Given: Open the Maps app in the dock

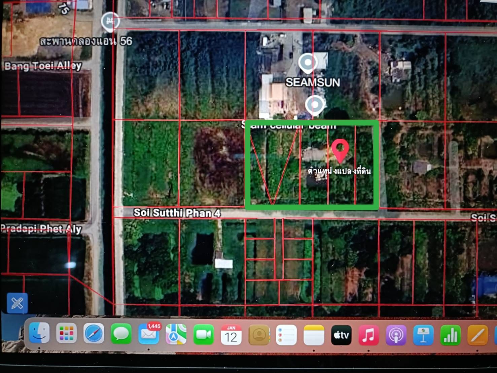Looking at the screenshot, I should (x=176, y=334).
